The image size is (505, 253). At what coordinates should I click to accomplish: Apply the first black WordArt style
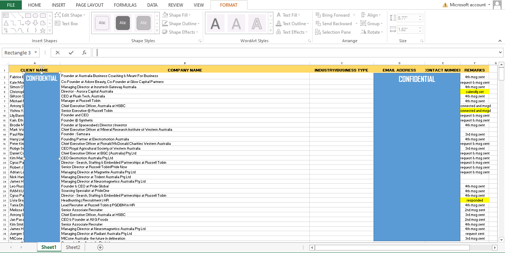coord(215,23)
